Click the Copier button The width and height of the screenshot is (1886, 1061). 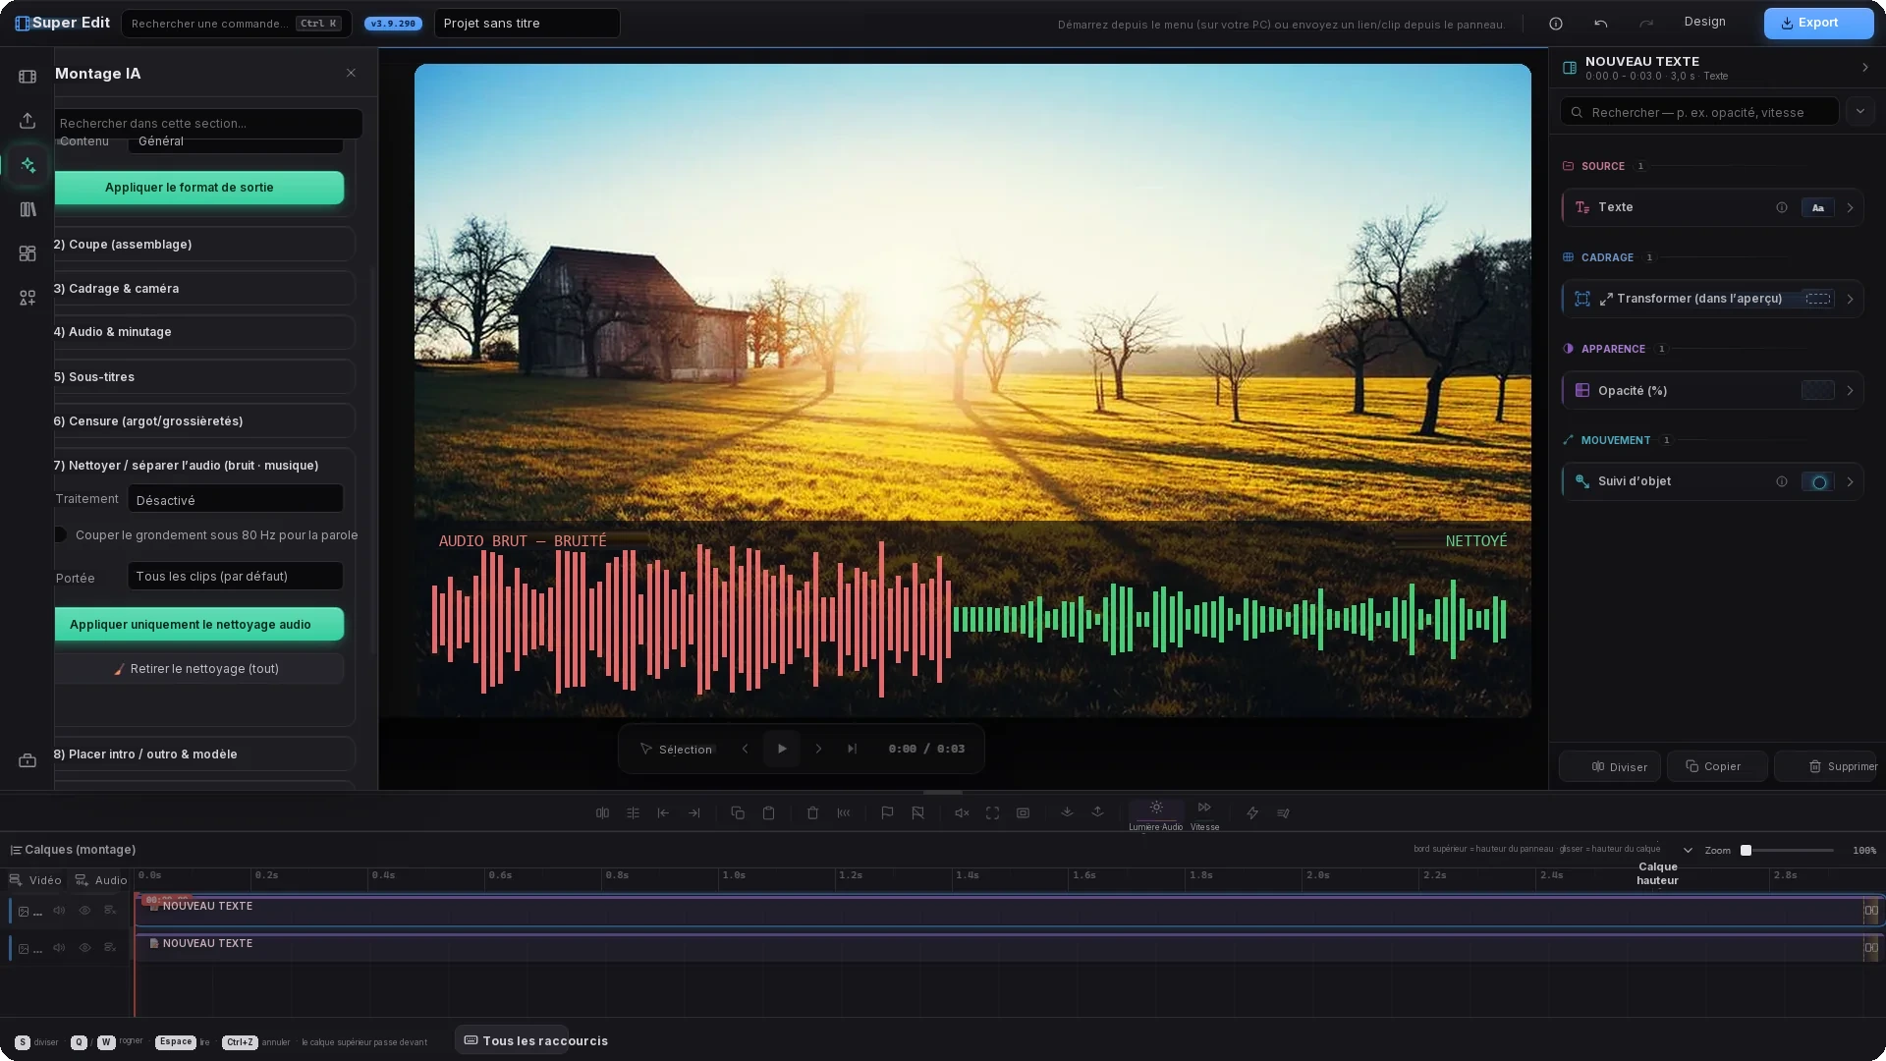click(x=1717, y=766)
